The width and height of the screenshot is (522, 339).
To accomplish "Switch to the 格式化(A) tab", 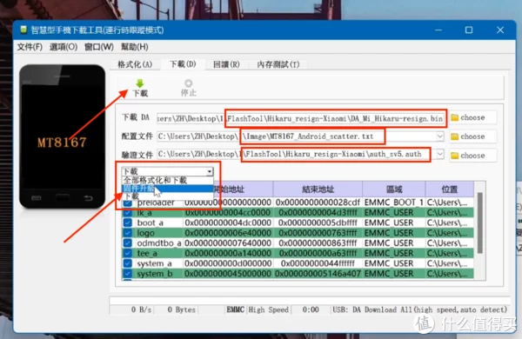I will click(135, 64).
